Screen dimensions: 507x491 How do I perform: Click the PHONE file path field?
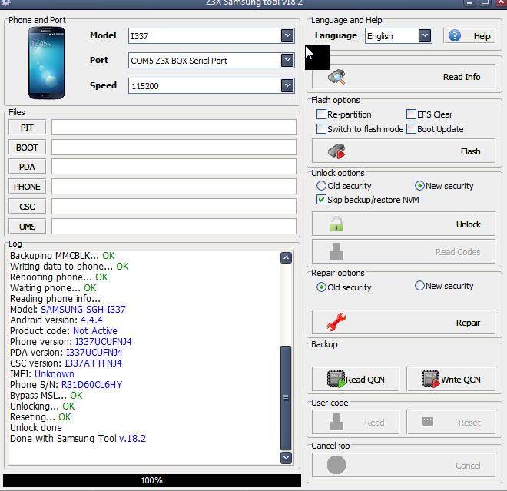pos(174,187)
